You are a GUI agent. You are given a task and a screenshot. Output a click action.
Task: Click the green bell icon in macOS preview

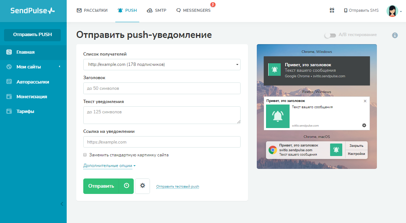336,150
